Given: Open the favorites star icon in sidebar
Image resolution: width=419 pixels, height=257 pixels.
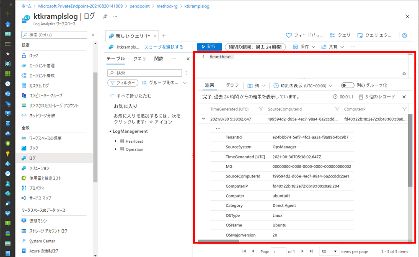Looking at the screenshot, I should [8, 54].
